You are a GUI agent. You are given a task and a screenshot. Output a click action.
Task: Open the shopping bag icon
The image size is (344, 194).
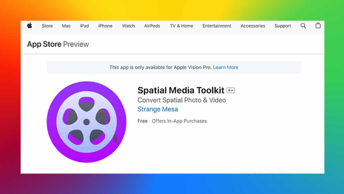point(318,25)
